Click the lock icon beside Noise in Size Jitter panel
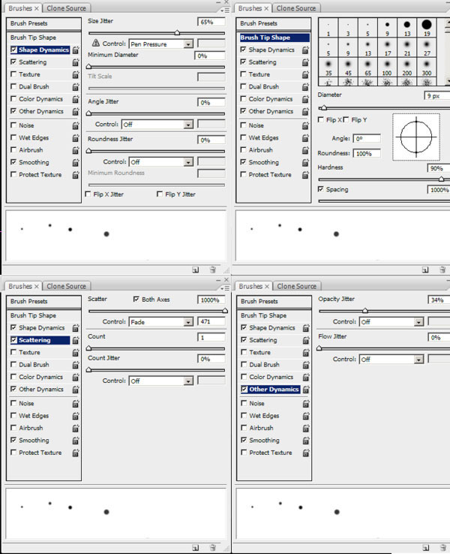Viewport: 450px width, 554px height. pos(76,126)
